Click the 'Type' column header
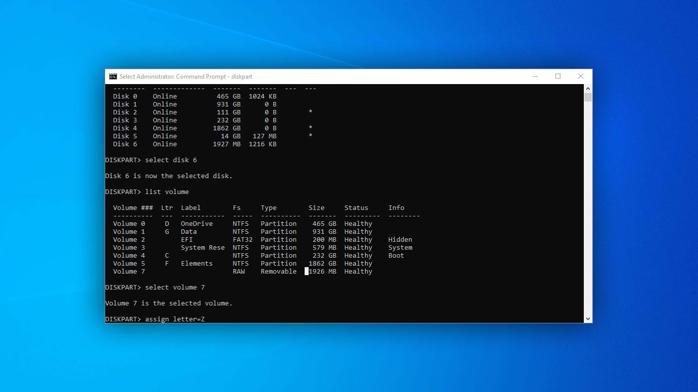This screenshot has height=392, width=698. (269, 208)
